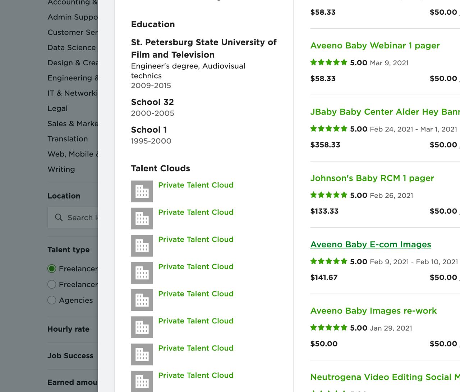Click the 2000-2005 years text
The width and height of the screenshot is (460, 392).
tap(152, 113)
